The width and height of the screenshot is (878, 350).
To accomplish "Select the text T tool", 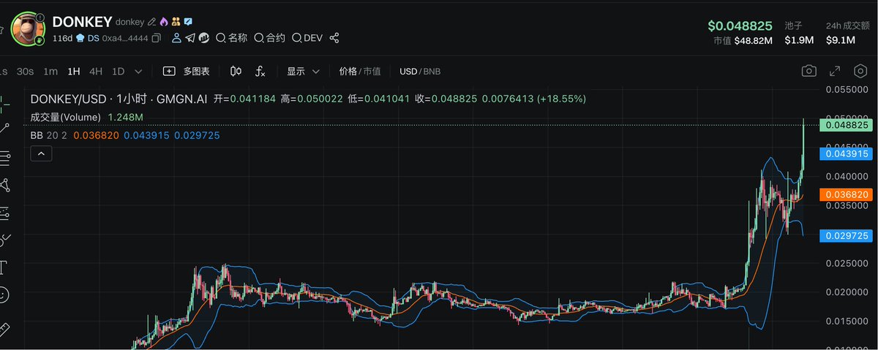I will click(x=4, y=266).
